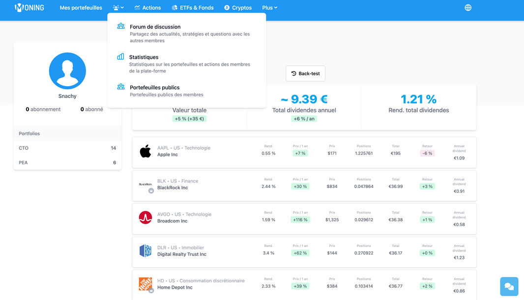
Task: Select the CTO portfolio
Action: tap(67, 148)
